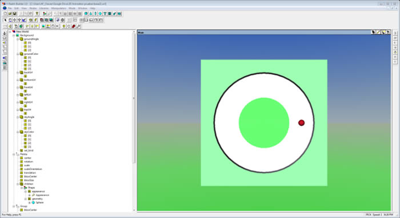Select the translation field in tree
The width and height of the screenshot is (400, 218).
click(x=30, y=173)
